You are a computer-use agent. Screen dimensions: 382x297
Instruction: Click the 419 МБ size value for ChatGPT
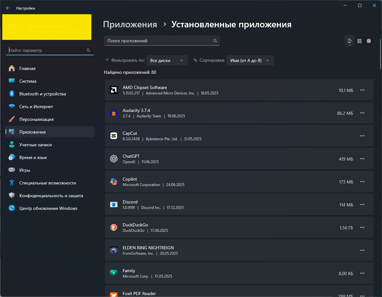pos(346,159)
